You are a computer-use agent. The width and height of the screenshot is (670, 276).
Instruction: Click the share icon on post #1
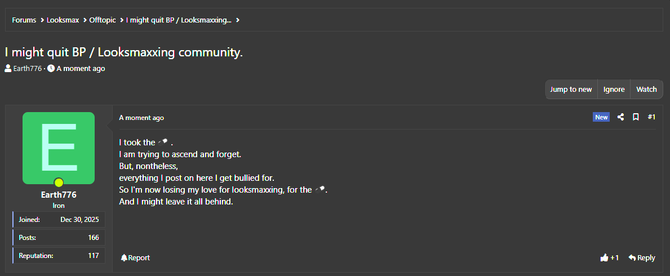coord(620,117)
